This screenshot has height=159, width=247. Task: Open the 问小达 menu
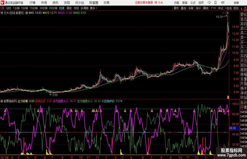(x=79, y=3)
